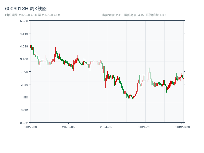Select the 时间范围 date range text
The height and width of the screenshot is (153, 204).
tap(32, 15)
